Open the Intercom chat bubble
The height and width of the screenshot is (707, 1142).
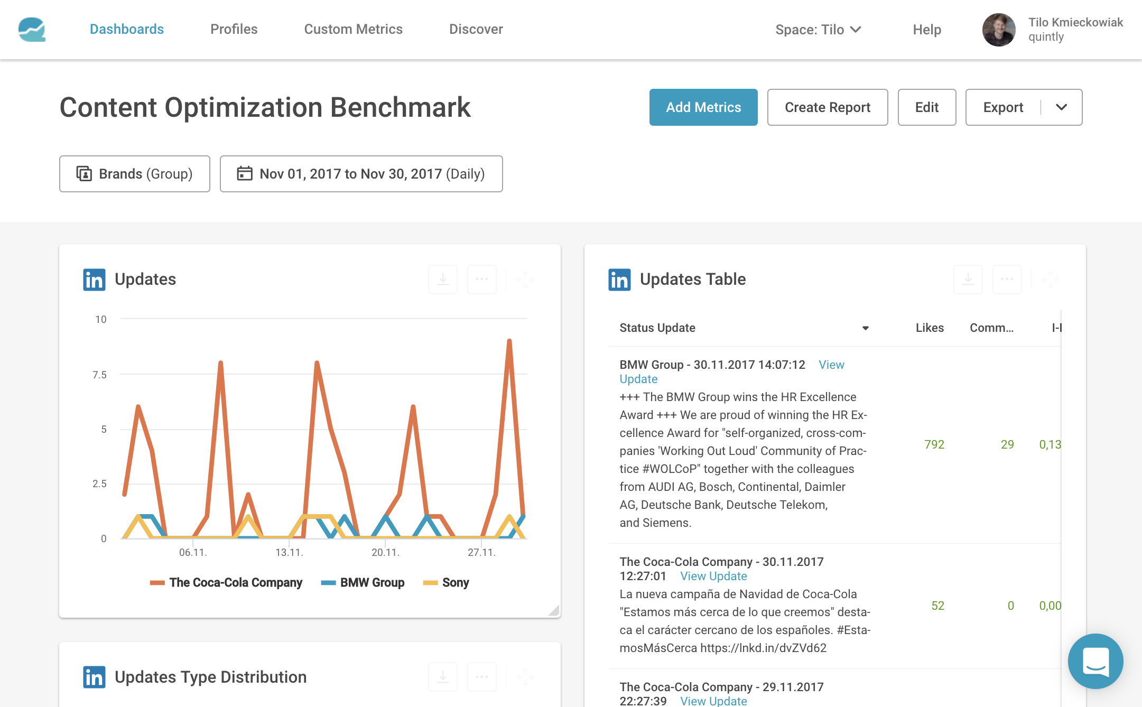click(1095, 662)
